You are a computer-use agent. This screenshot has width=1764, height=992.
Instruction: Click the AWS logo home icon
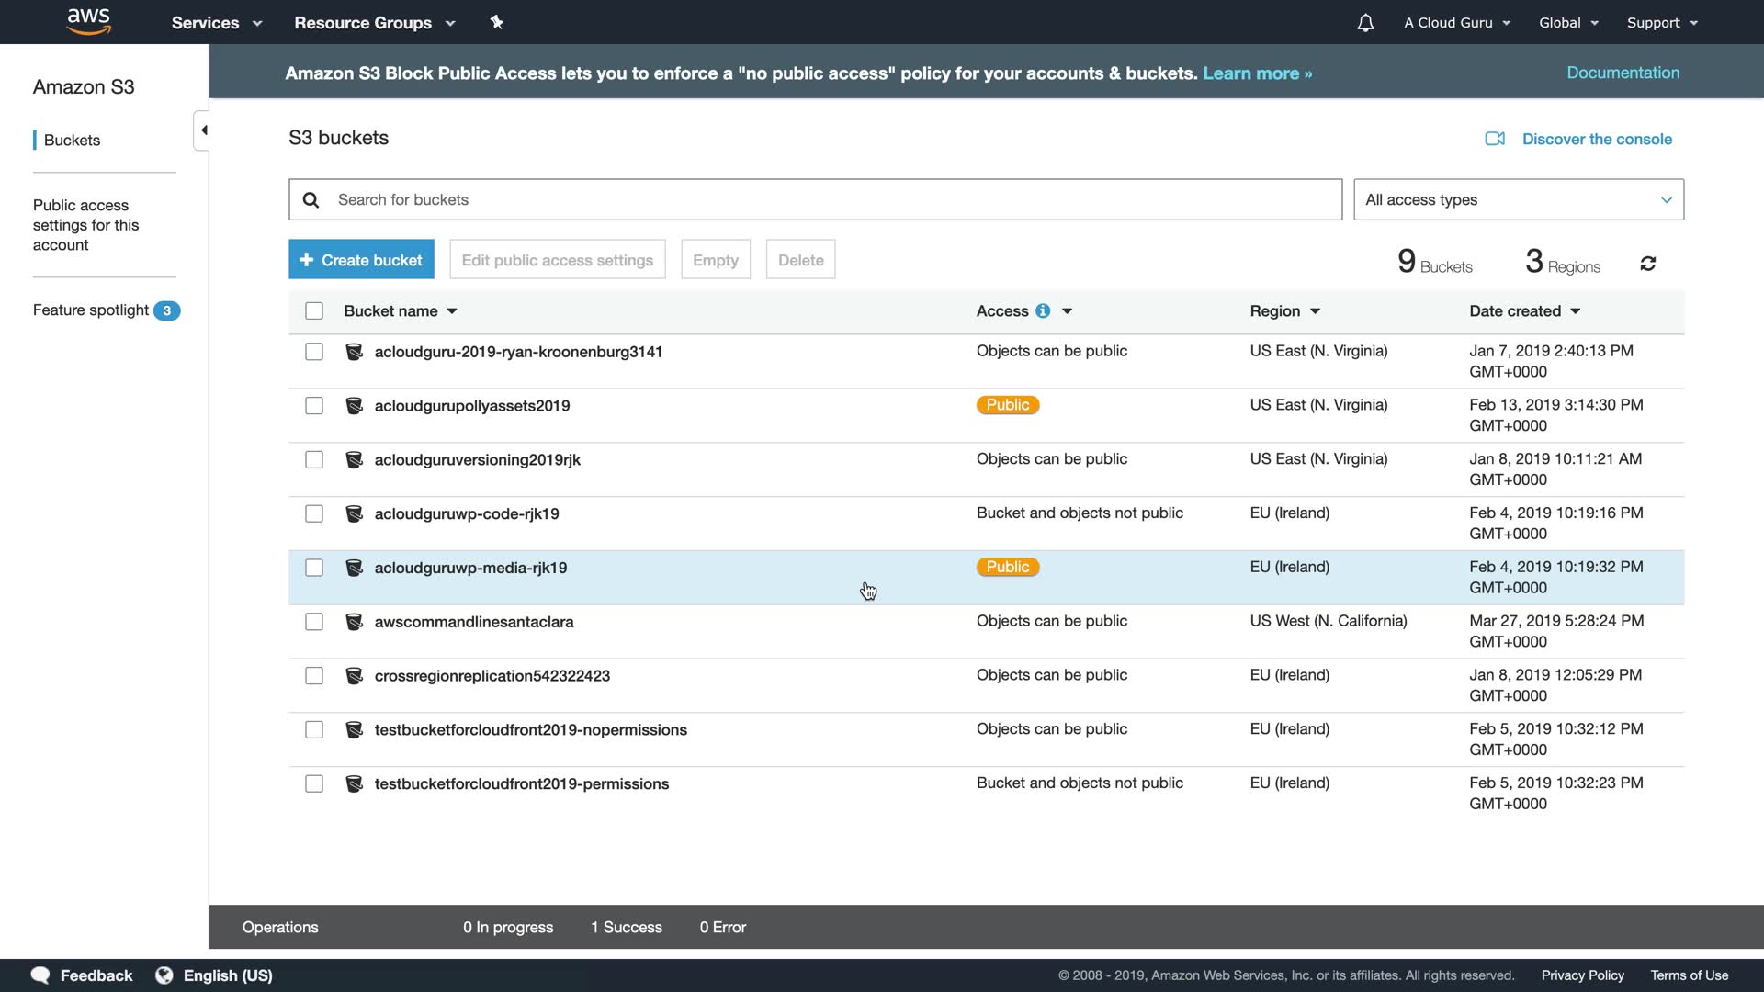pos(89,21)
